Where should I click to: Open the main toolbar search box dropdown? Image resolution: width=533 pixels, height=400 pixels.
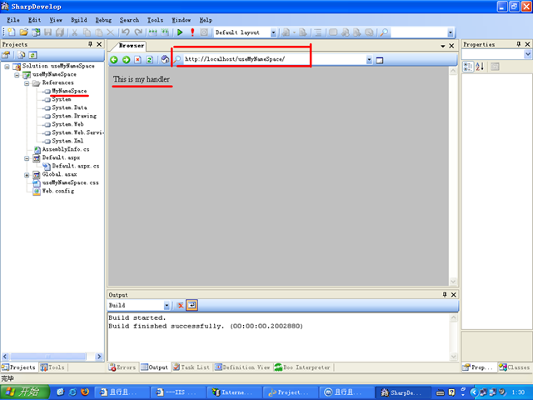tap(451, 32)
